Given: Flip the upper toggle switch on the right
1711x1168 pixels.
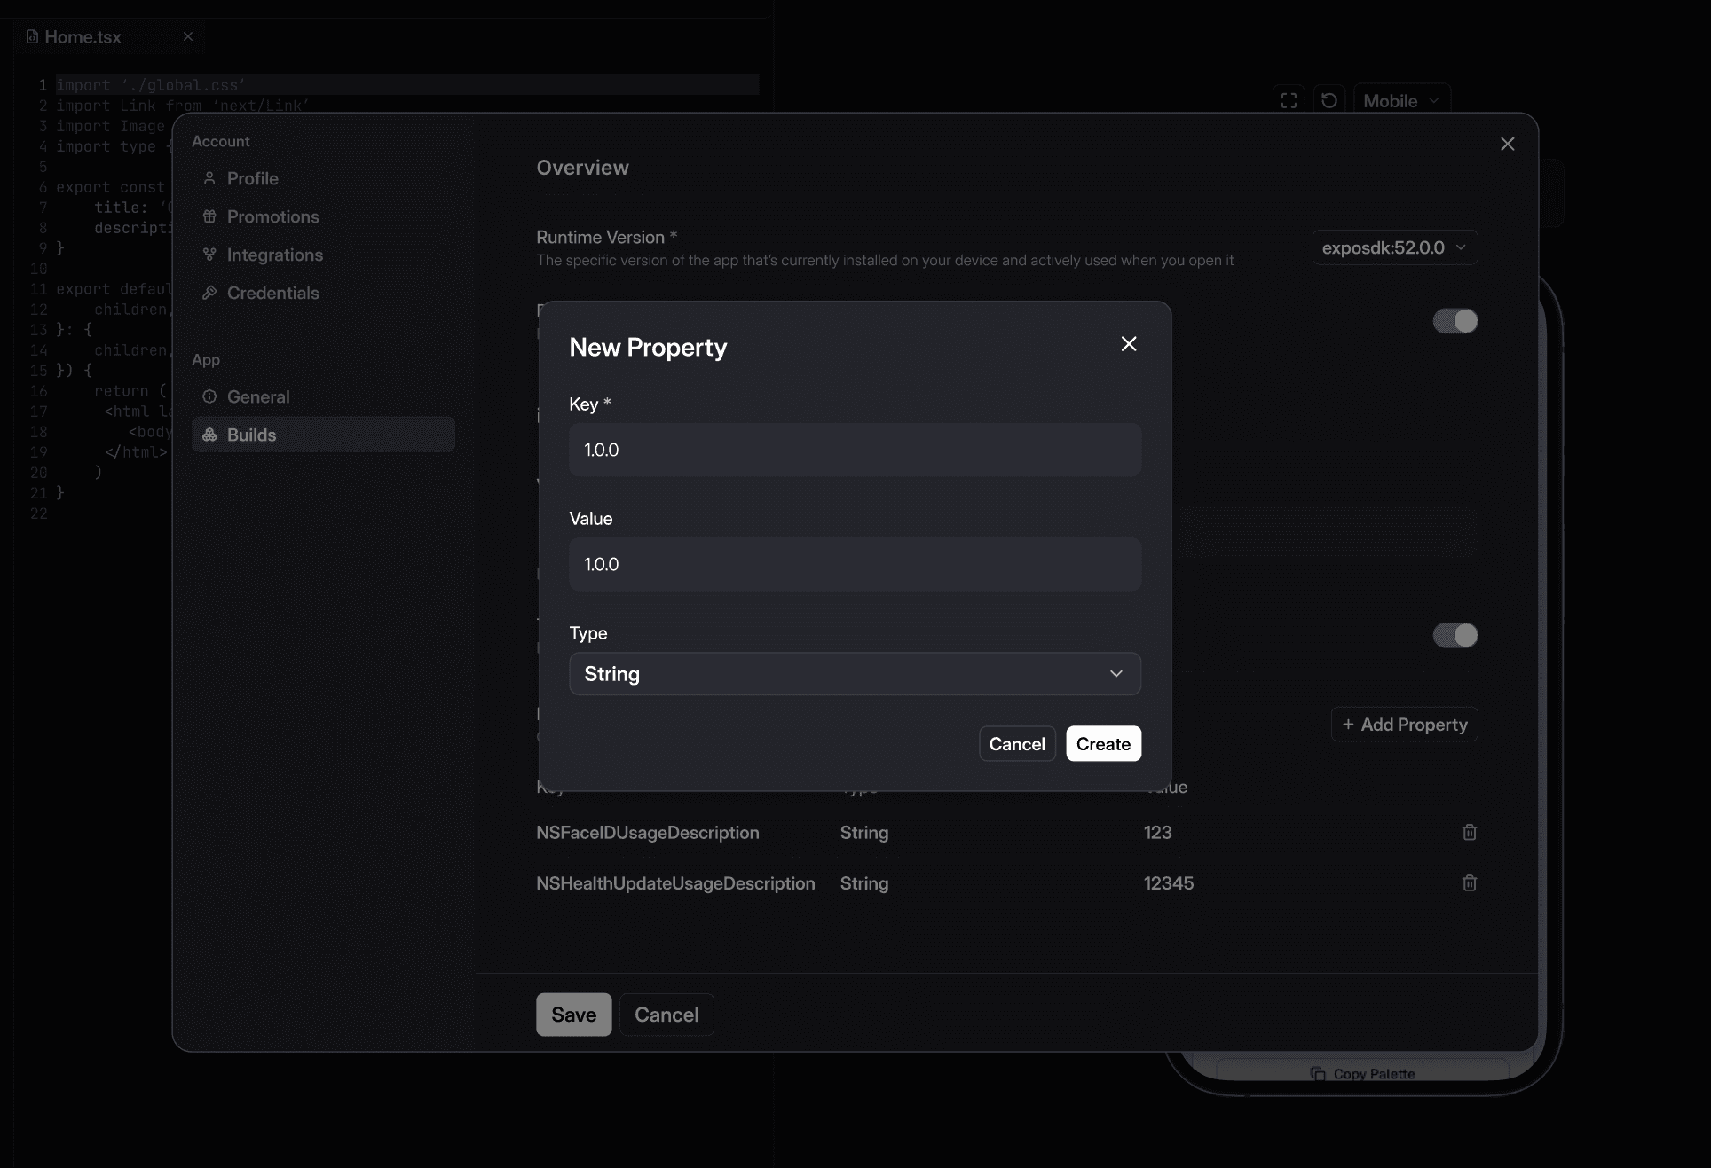Looking at the screenshot, I should 1454,321.
